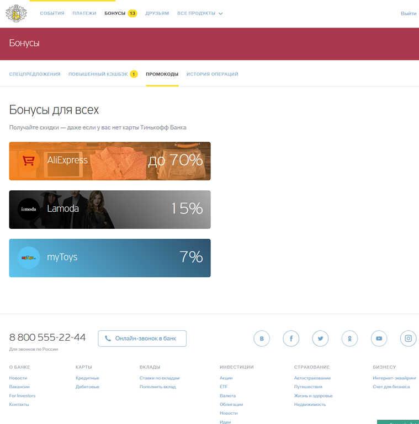This screenshot has width=419, height=424.
Task: Open Контакты footer link
Action: coord(19,404)
